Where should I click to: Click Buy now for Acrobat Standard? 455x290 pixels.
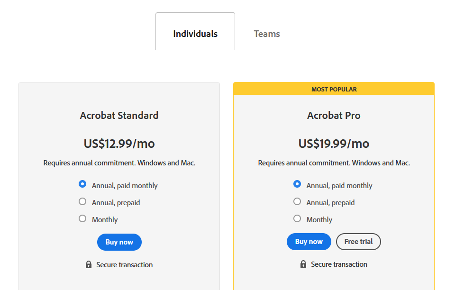pos(119,242)
